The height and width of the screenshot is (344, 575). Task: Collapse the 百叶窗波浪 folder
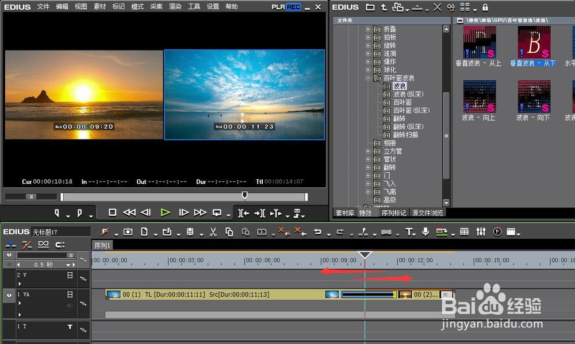(x=368, y=78)
